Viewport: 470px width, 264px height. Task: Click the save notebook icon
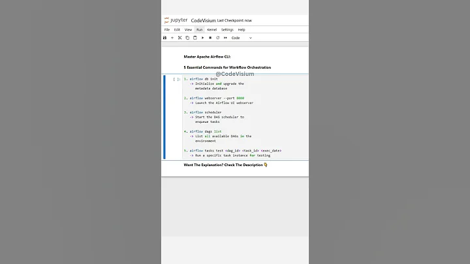tap(164, 38)
